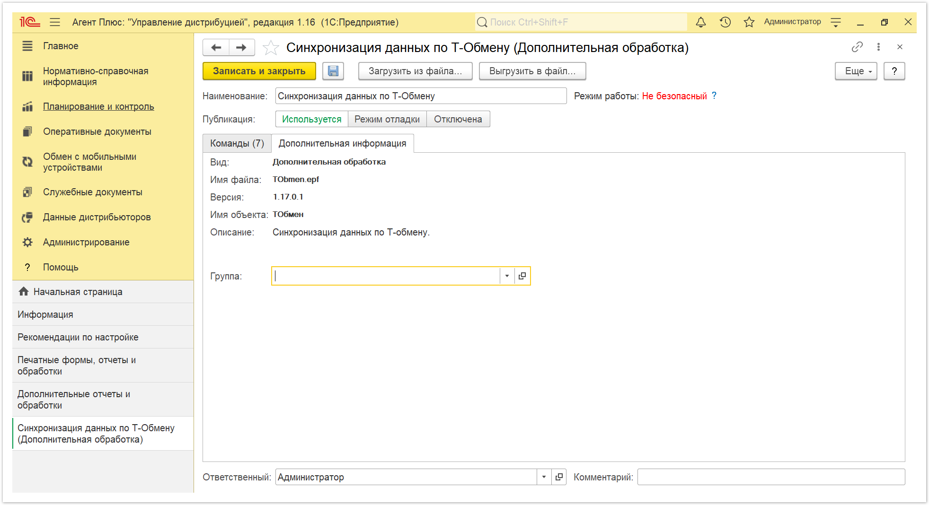Viewport: 929px width, 505px height.
Task: Click the Группа input field
Action: pyautogui.click(x=386, y=276)
